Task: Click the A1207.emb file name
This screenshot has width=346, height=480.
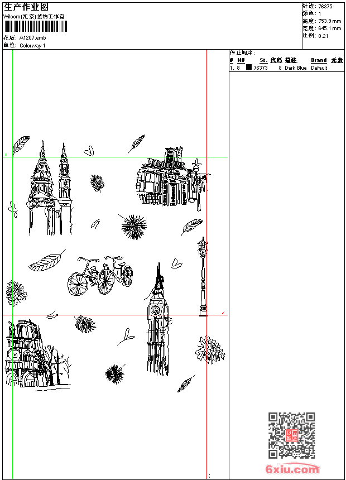Action: pyautogui.click(x=32, y=37)
